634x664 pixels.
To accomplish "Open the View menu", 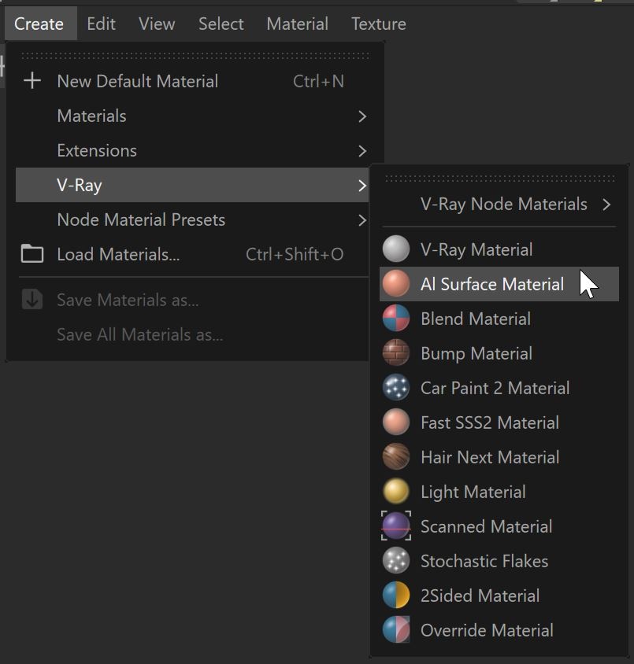I will [x=157, y=24].
